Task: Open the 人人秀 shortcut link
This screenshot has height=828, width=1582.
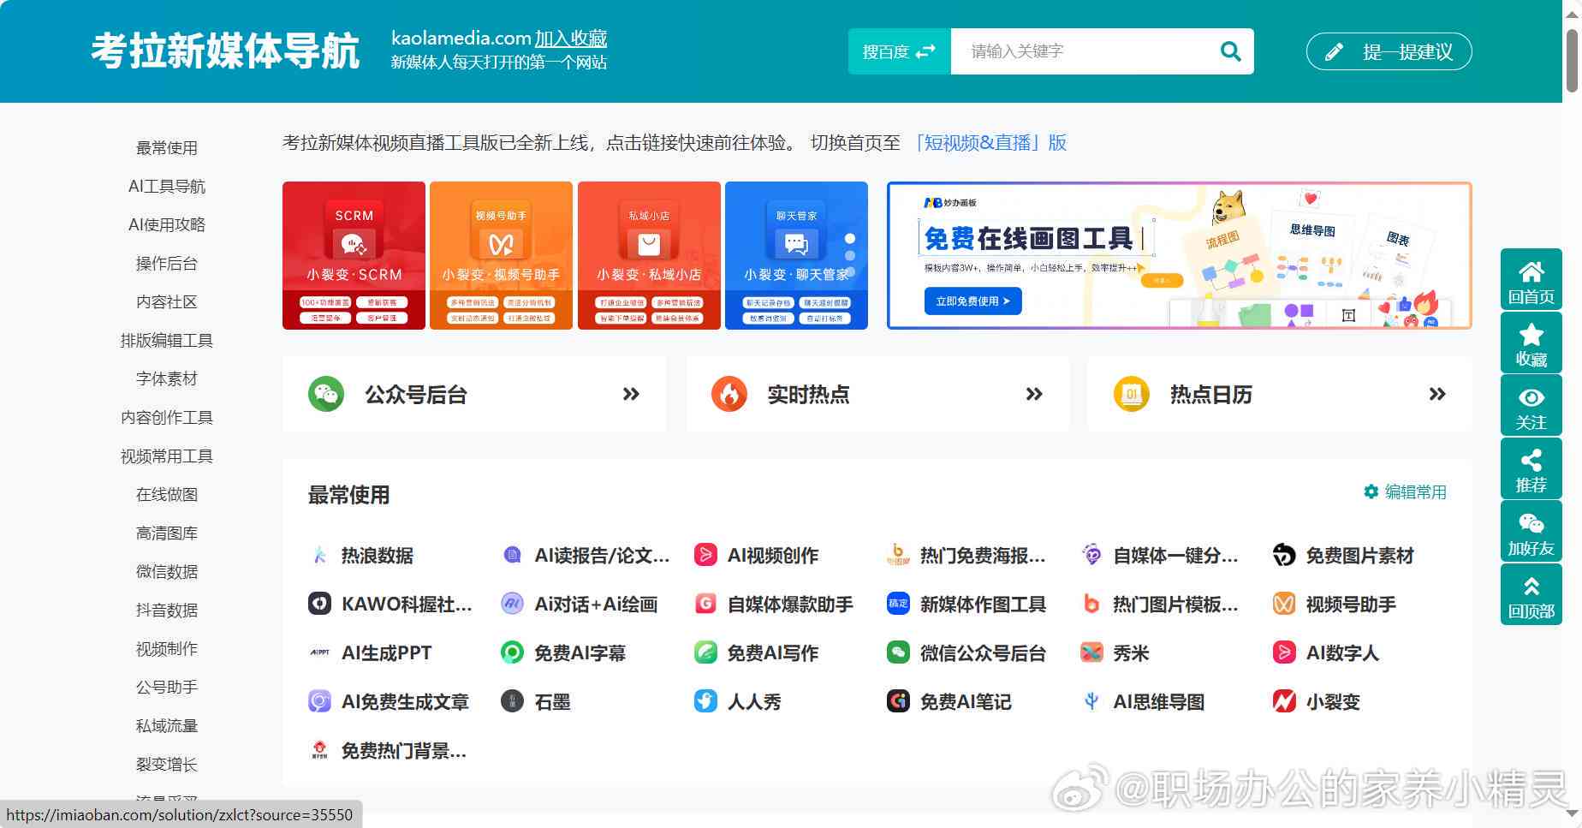Action: point(738,701)
